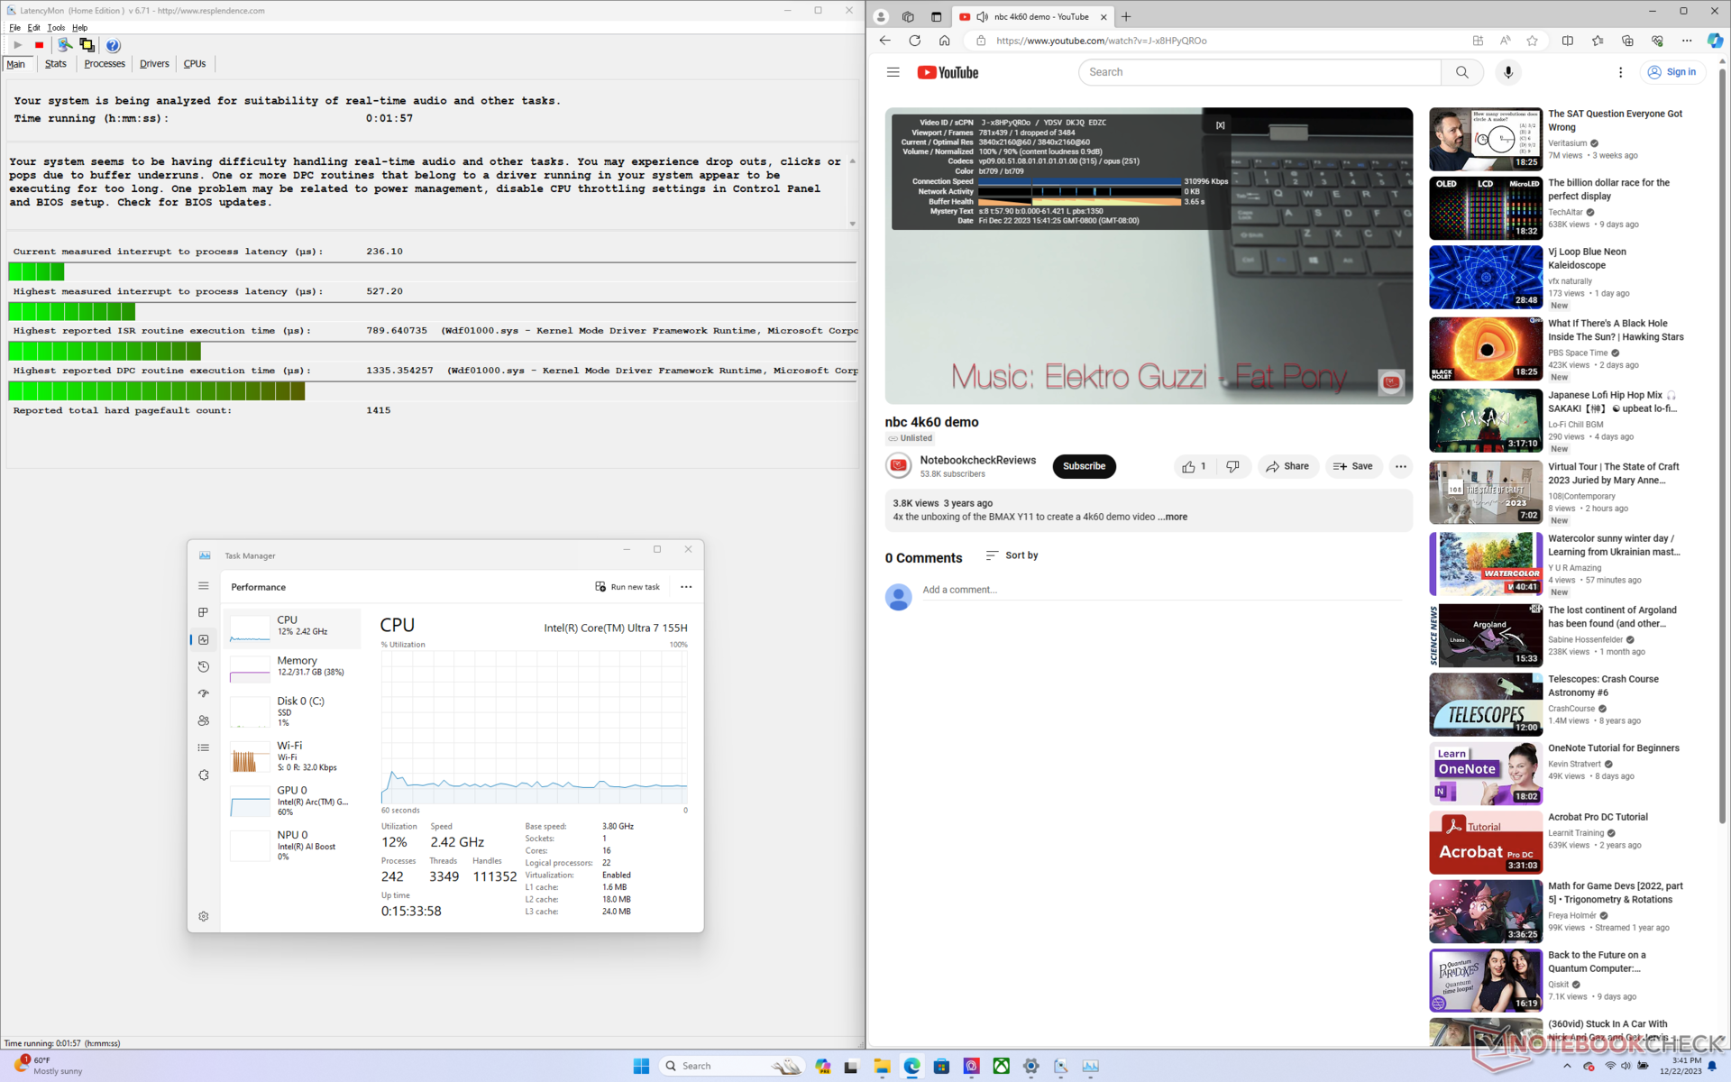The width and height of the screenshot is (1731, 1082).
Task: Select GPU 0 performance entry
Action: point(292,801)
